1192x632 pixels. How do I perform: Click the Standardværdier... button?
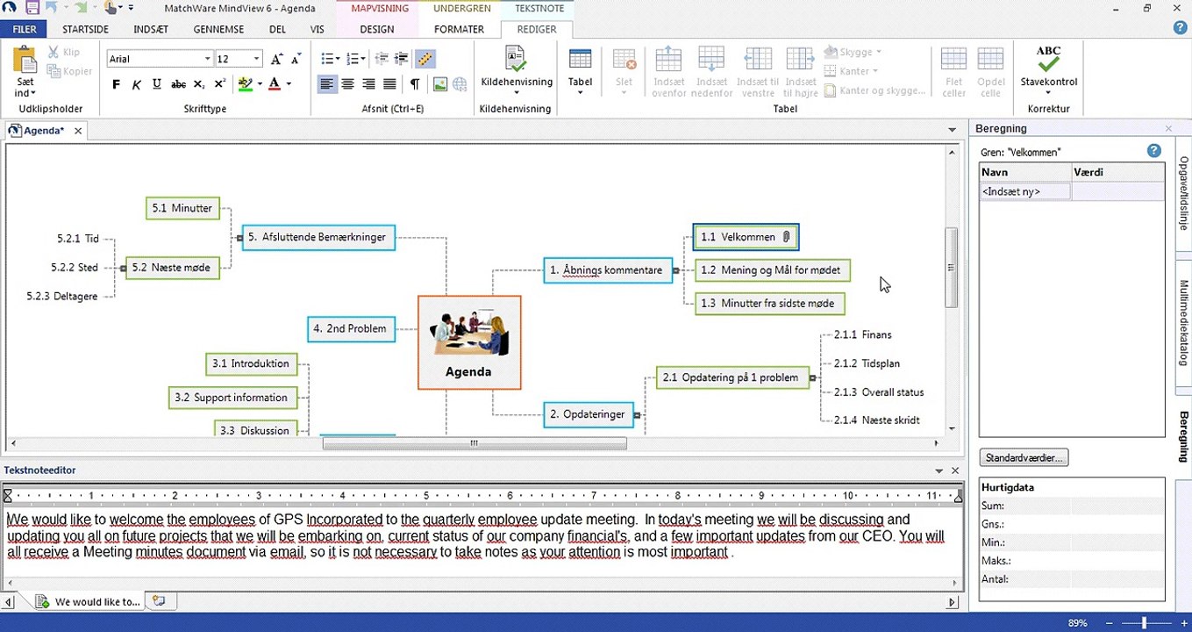1024,457
